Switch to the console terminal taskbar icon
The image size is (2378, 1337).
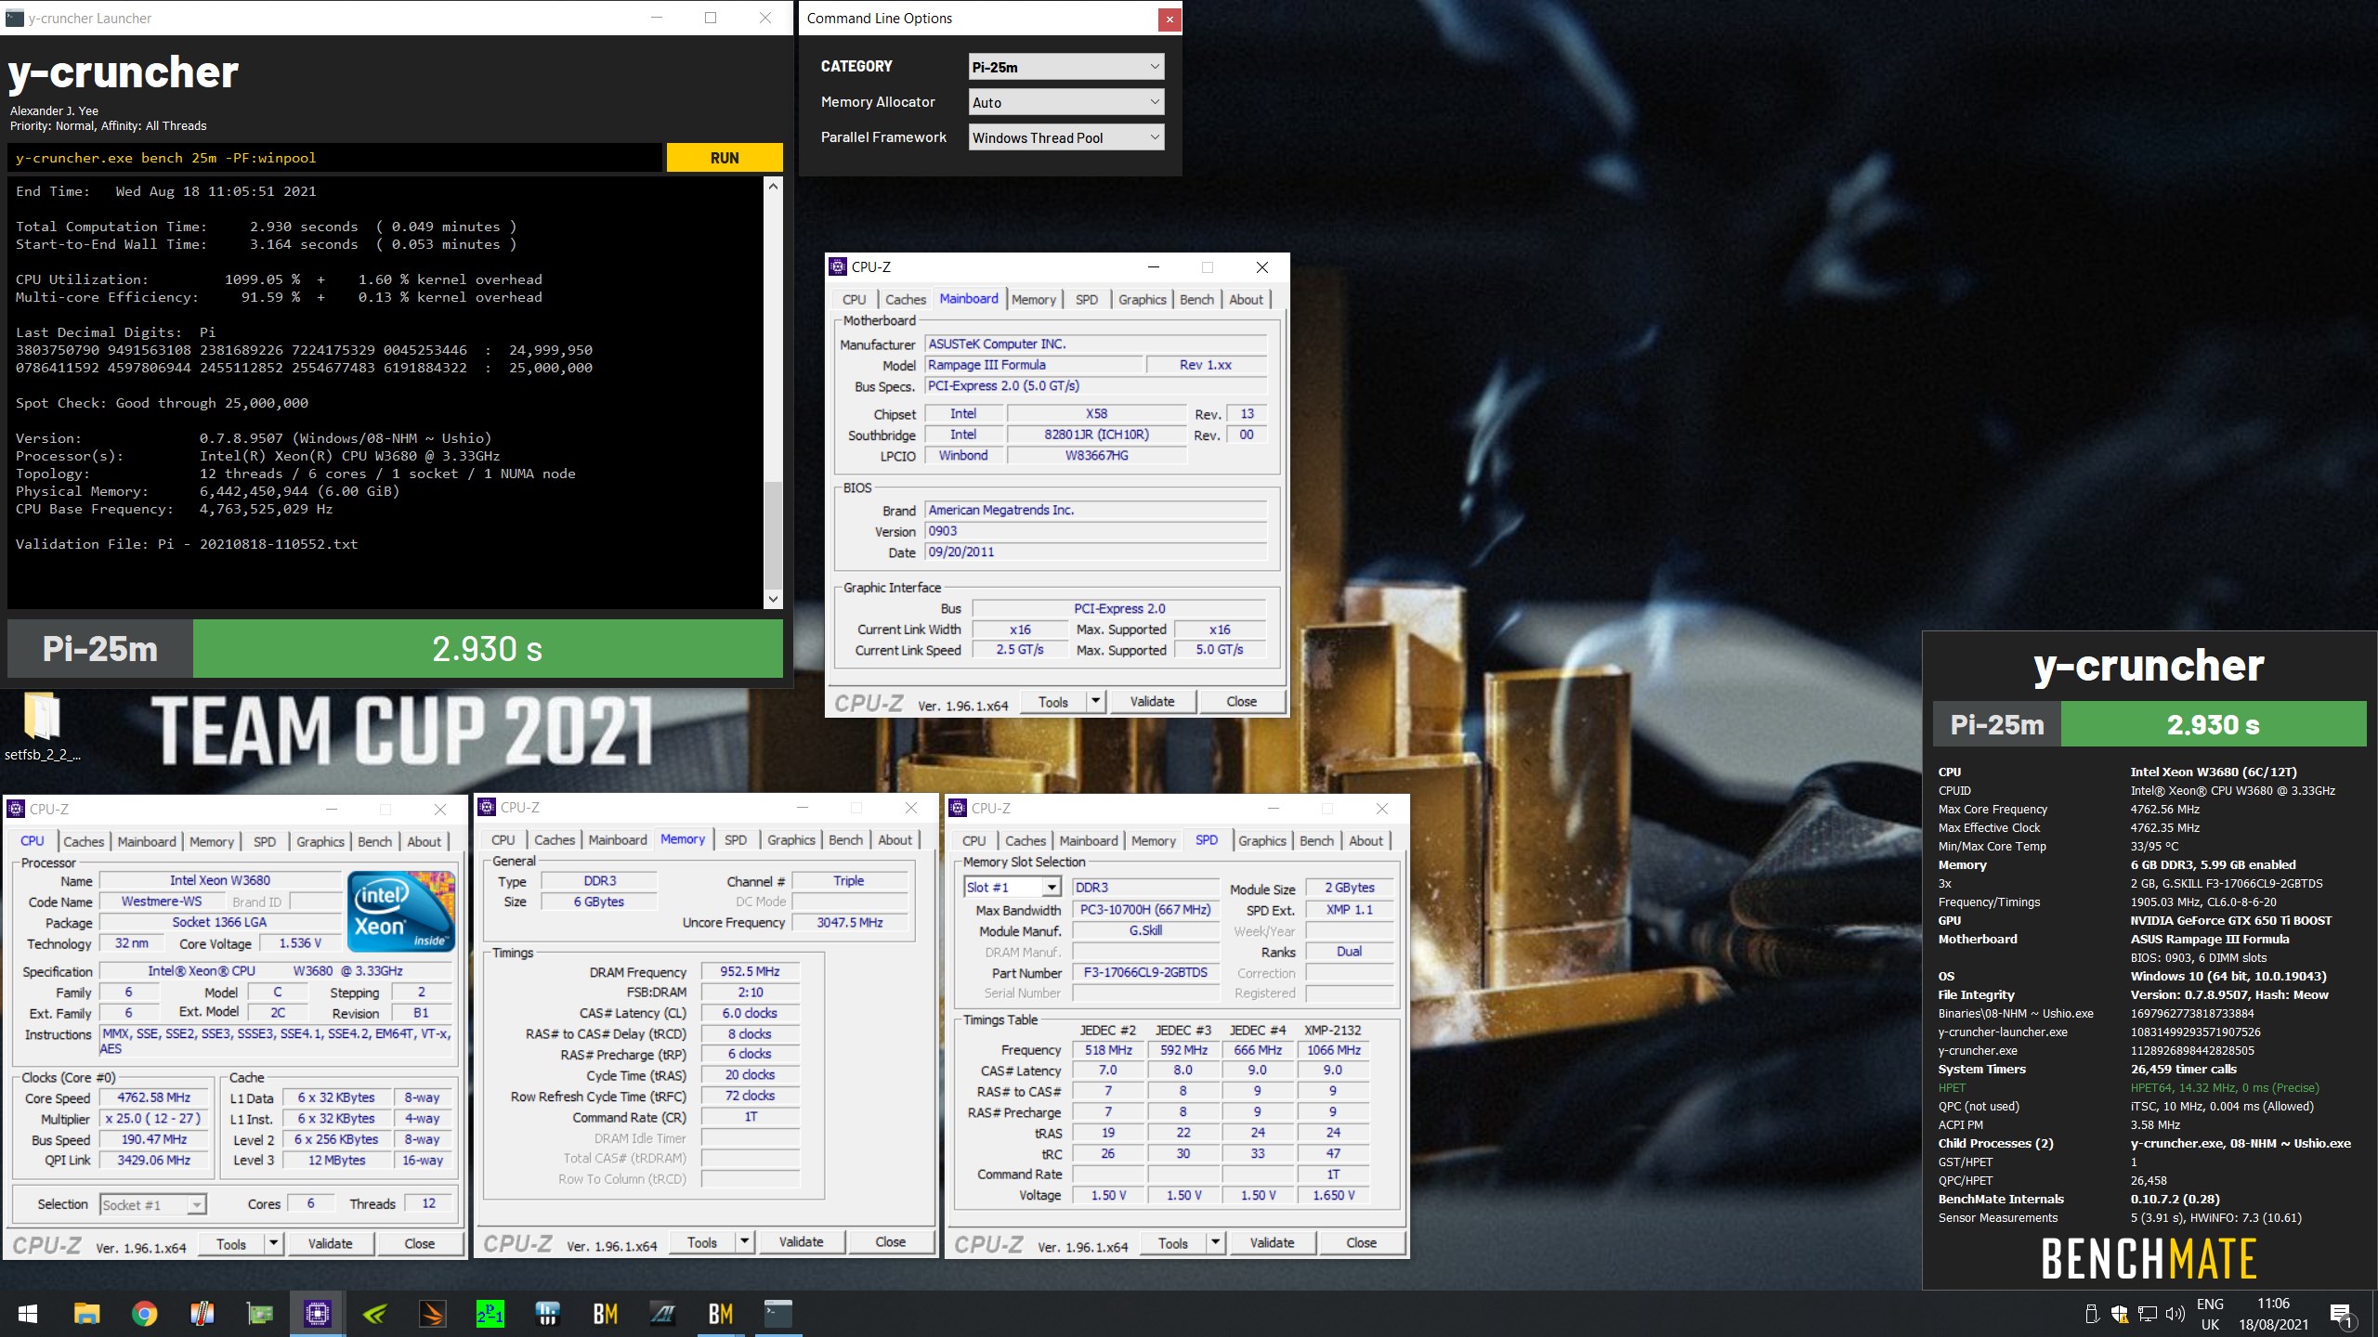[x=777, y=1314]
